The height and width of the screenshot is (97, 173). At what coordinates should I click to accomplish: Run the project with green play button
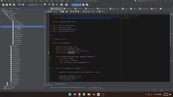57,5
